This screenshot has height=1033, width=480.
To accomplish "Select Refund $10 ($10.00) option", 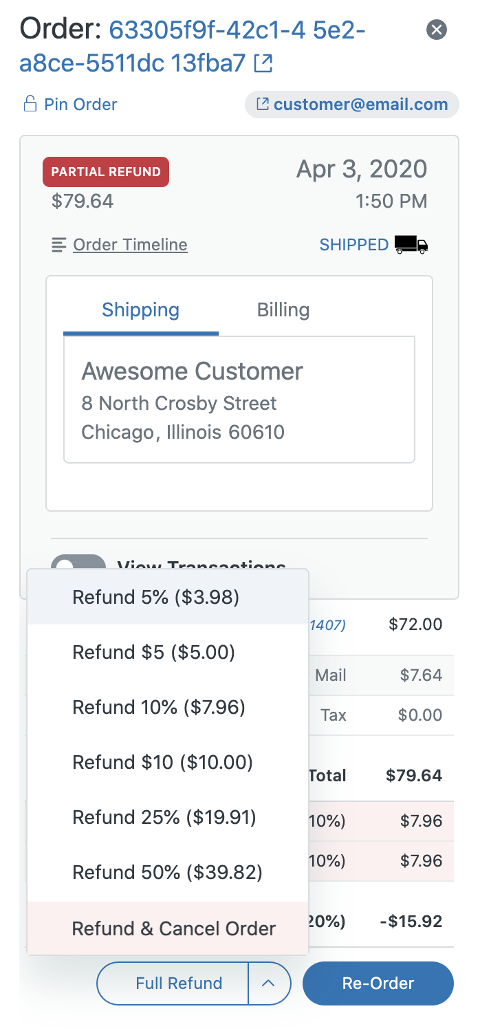I will [x=168, y=762].
